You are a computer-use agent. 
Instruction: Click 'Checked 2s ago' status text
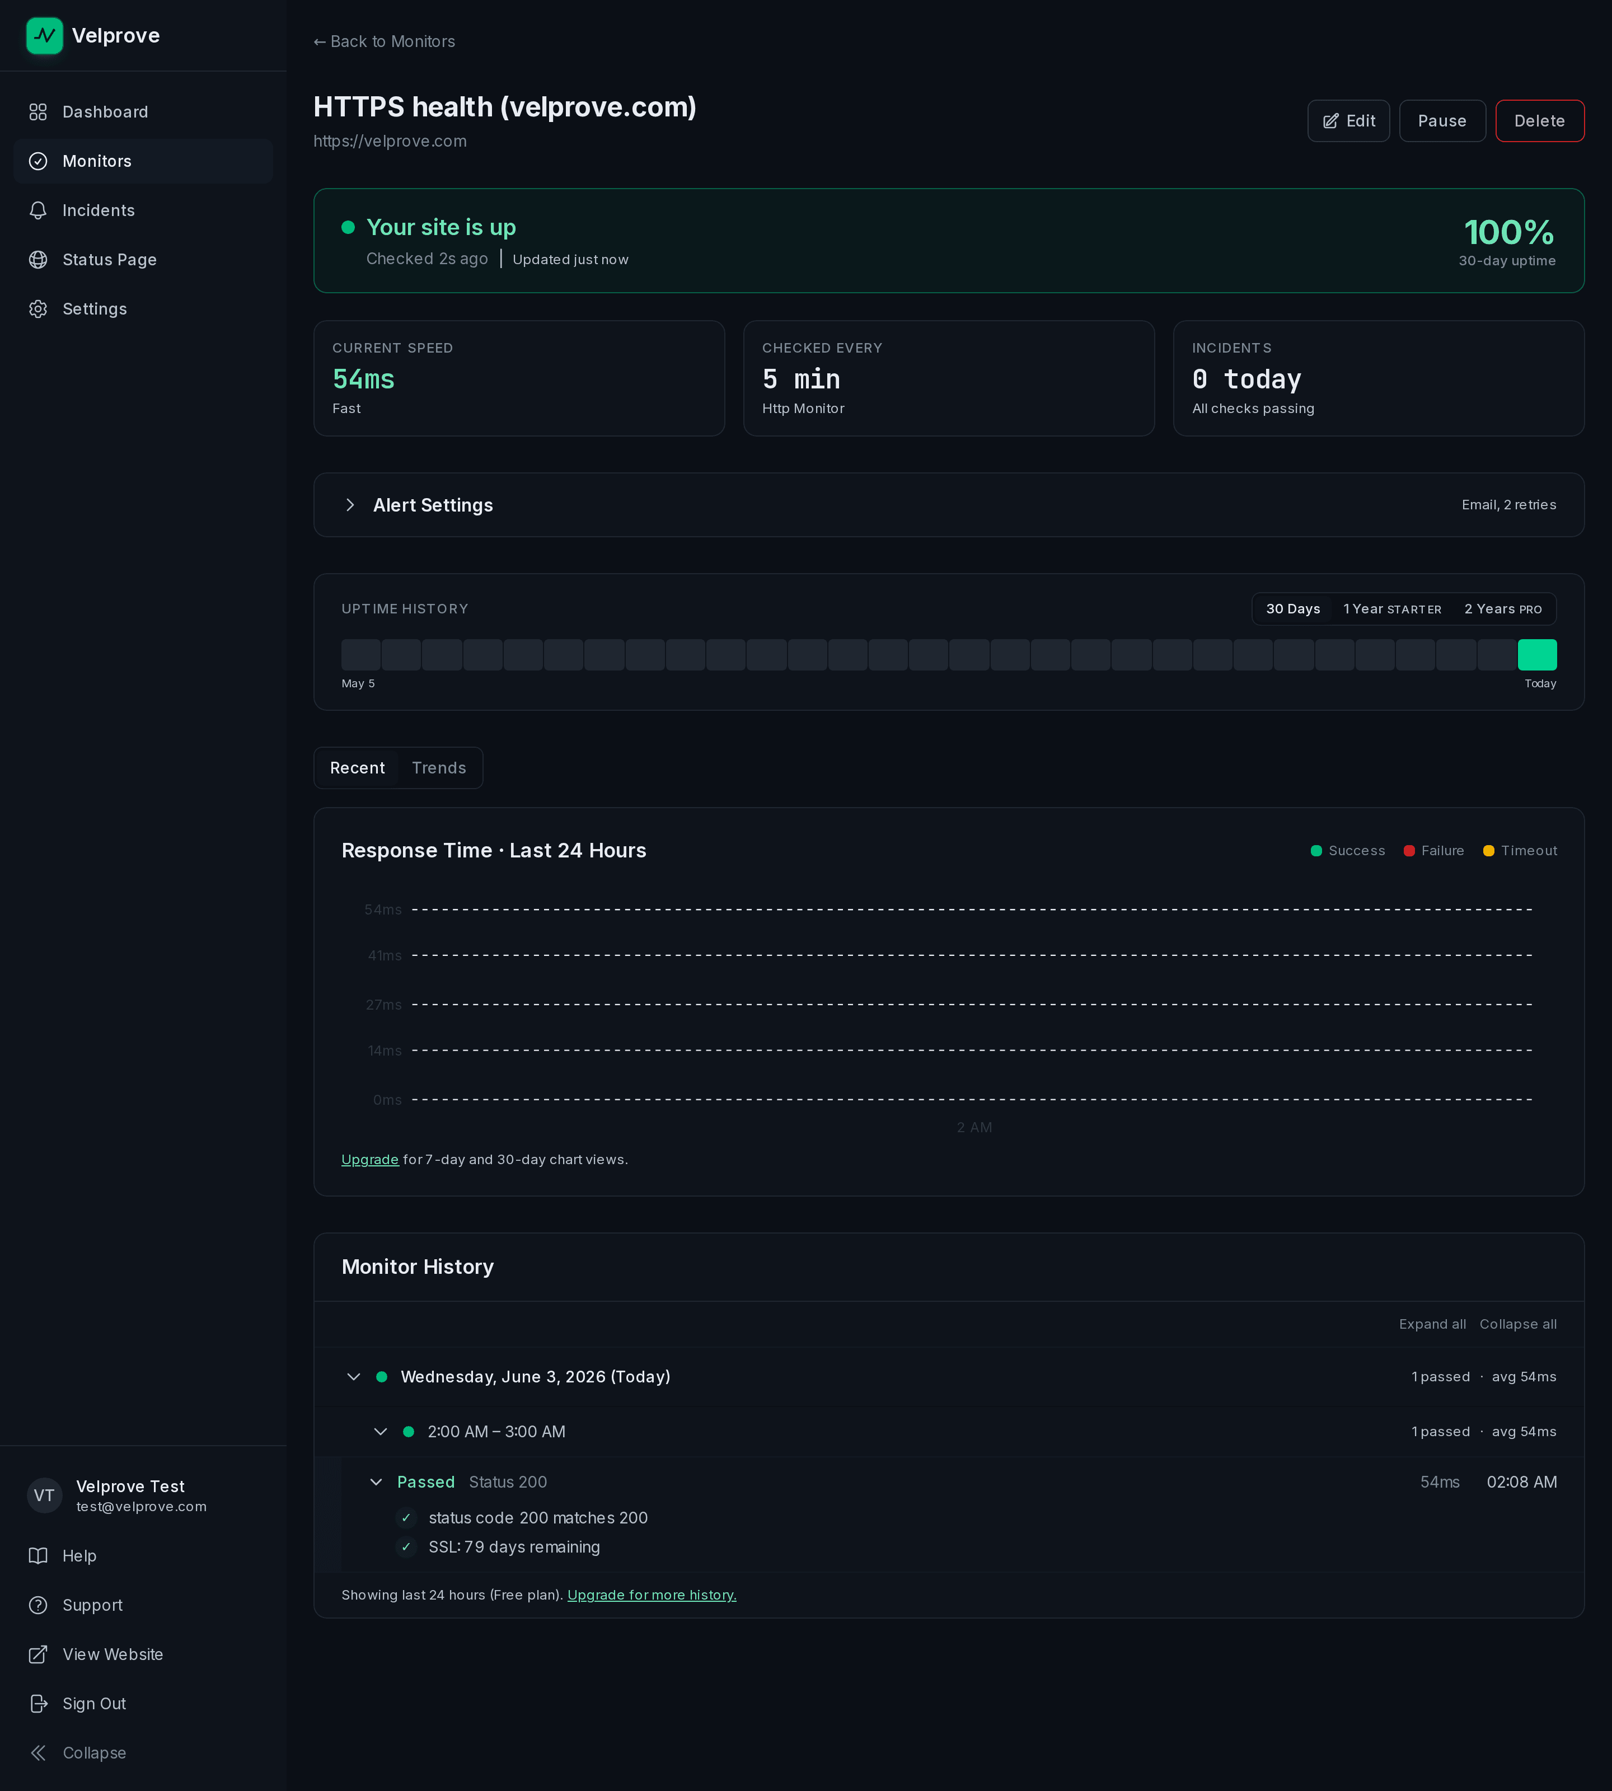427,259
